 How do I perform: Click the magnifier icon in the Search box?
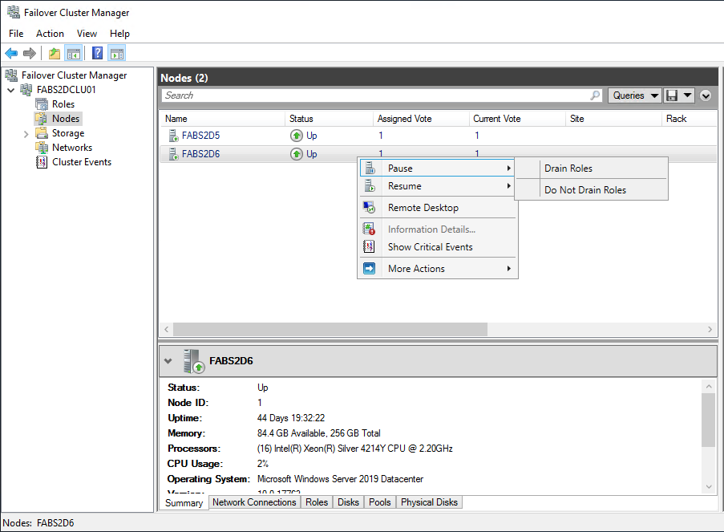(596, 95)
